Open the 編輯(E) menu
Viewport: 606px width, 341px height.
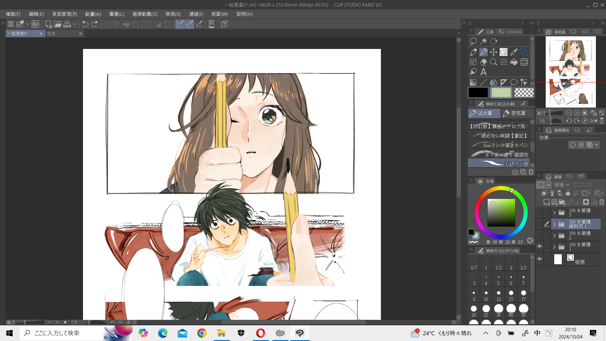pyautogui.click(x=36, y=14)
